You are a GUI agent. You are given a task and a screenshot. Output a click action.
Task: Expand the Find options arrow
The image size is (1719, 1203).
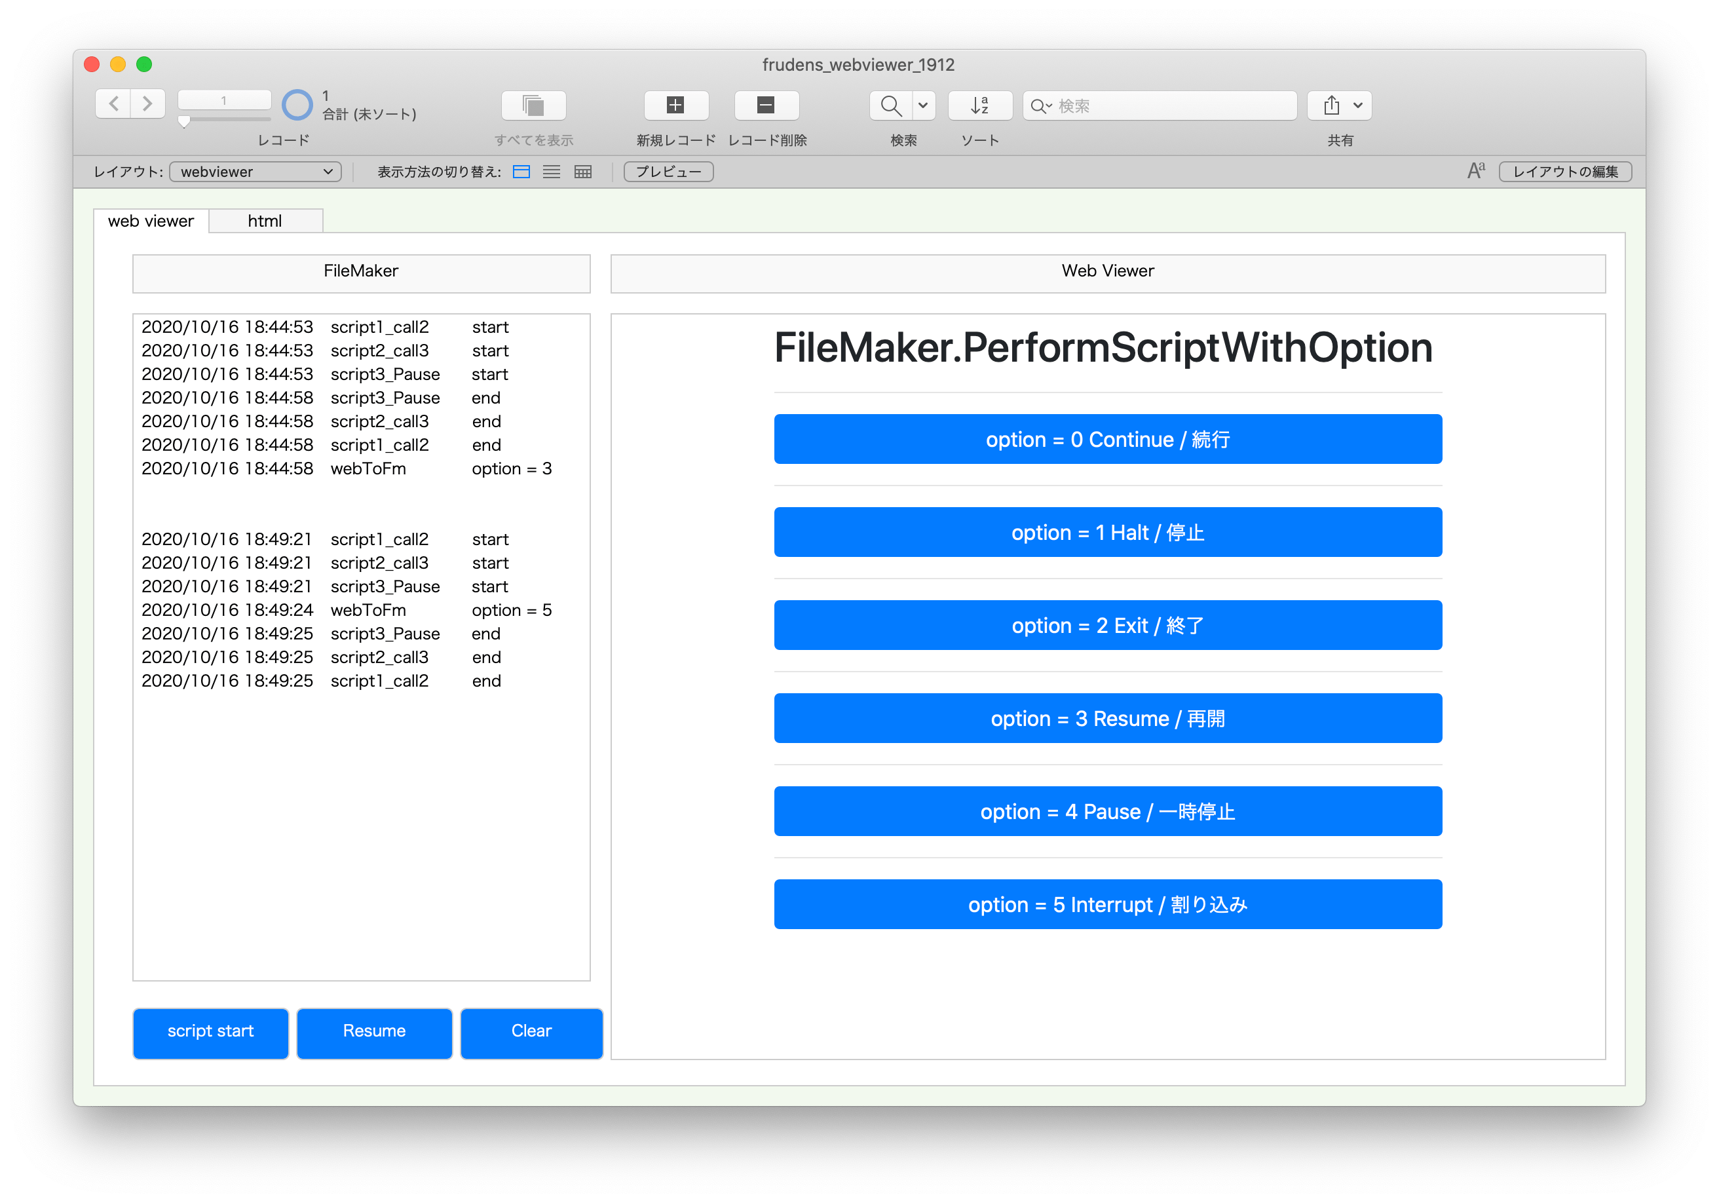click(x=924, y=105)
